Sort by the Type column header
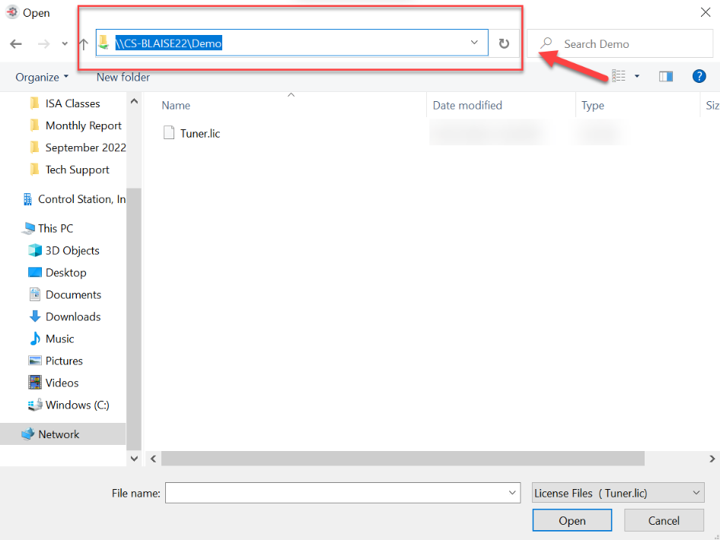The image size is (720, 540). coord(592,106)
